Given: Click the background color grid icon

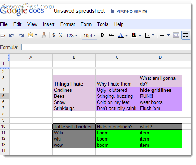Looking at the screenshot, I should (x=134, y=35).
